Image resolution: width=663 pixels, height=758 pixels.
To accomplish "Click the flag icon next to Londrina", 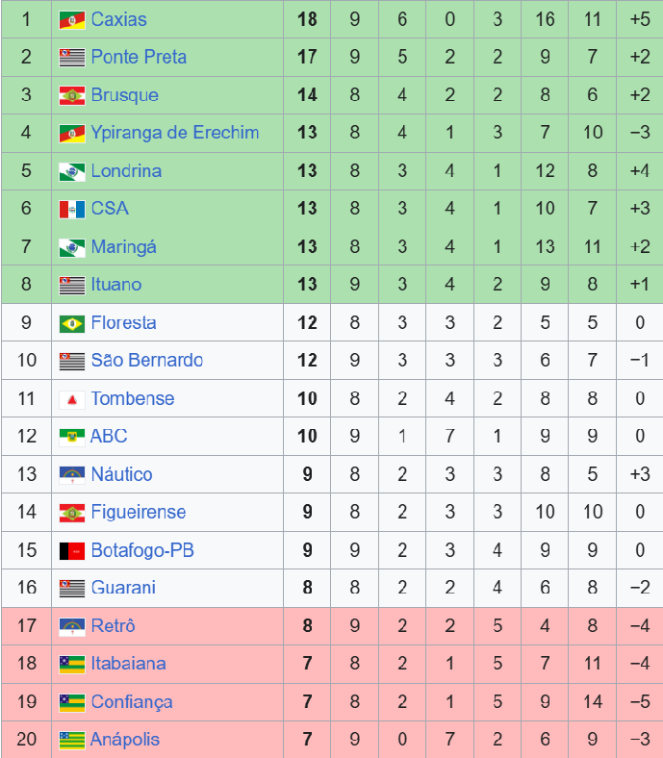I will pos(72,171).
